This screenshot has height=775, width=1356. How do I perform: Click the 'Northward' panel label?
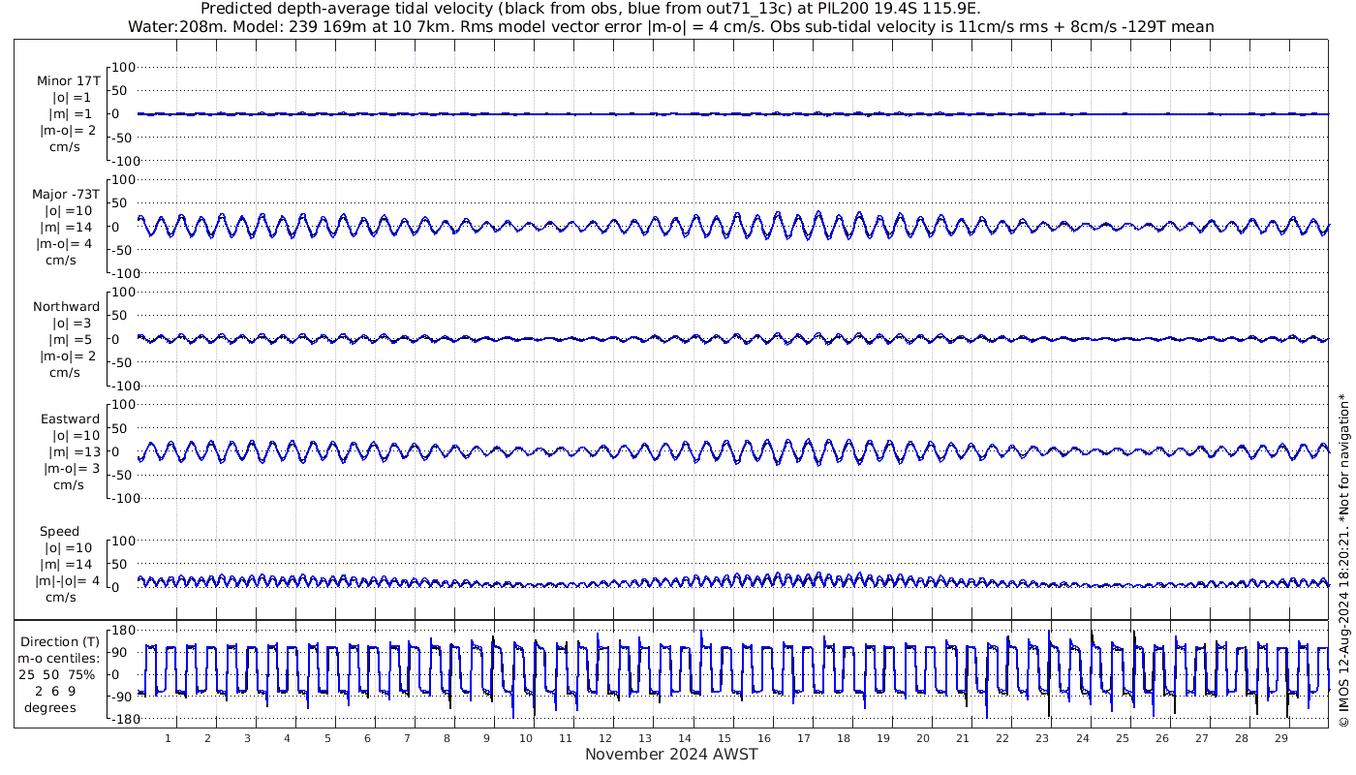[66, 306]
